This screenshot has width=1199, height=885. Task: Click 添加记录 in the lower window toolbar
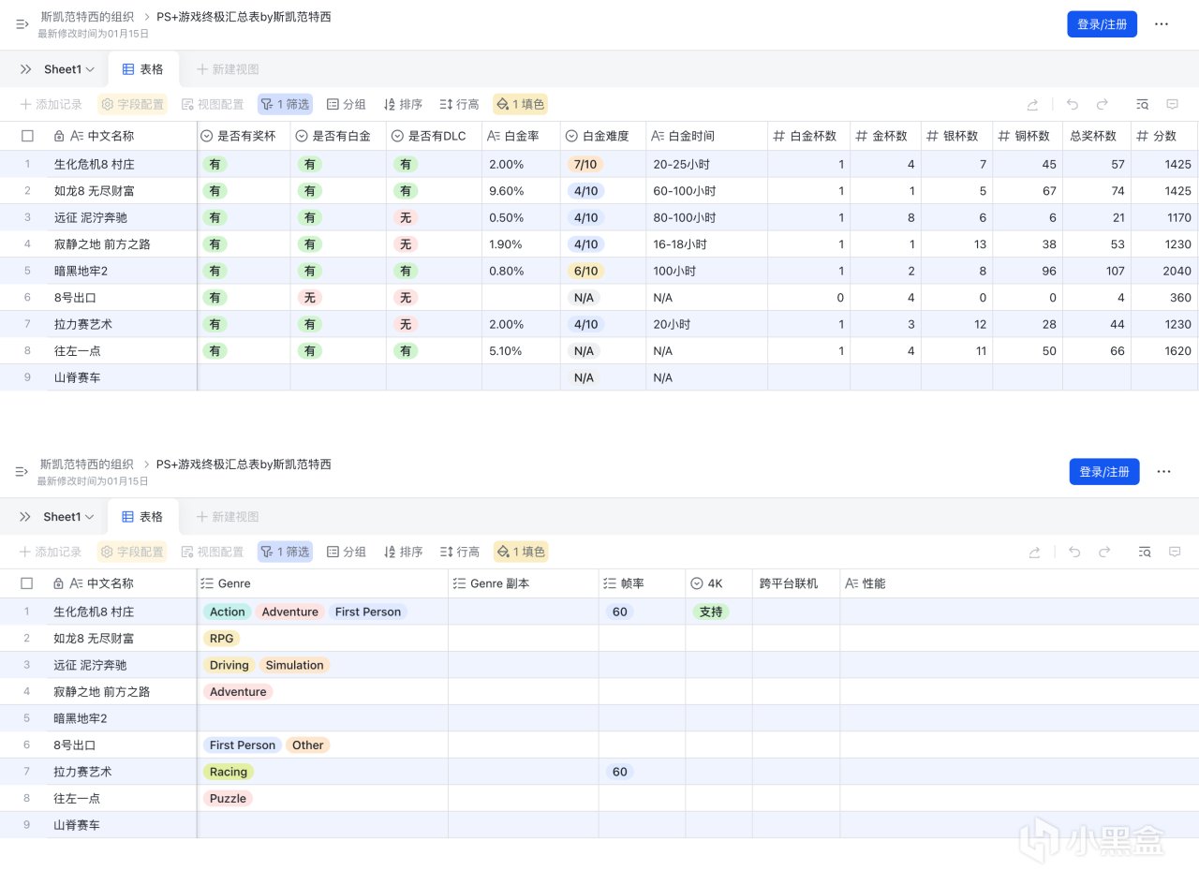[x=52, y=553]
